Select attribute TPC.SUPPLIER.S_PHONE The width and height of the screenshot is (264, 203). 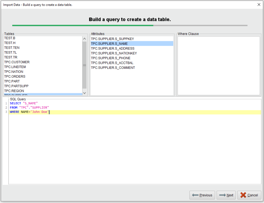point(132,58)
